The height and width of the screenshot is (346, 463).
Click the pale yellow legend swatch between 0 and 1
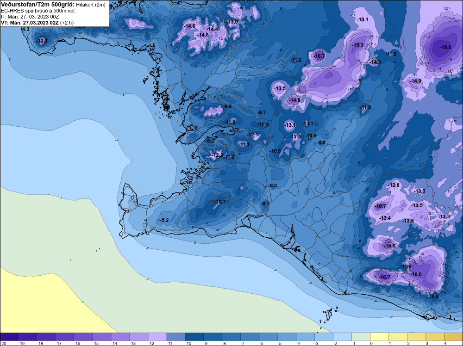coord(380,336)
